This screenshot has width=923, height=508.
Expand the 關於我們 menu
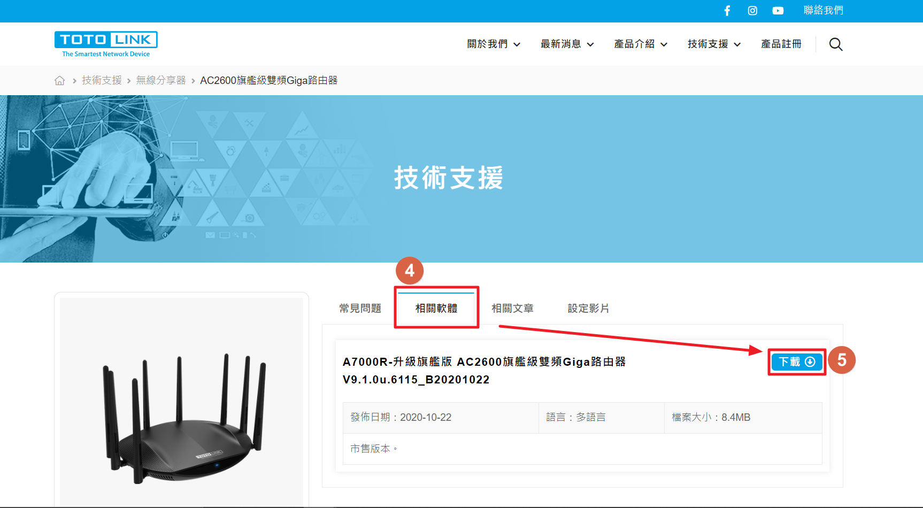(x=494, y=44)
